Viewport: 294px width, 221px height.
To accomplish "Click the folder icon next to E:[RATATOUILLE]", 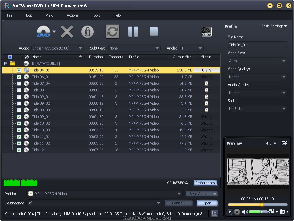I will tap(13, 63).
